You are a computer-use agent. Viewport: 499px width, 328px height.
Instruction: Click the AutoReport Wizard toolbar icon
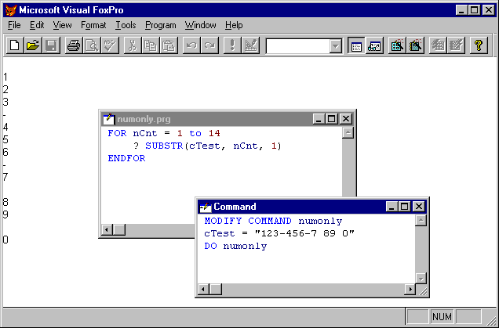point(457,45)
